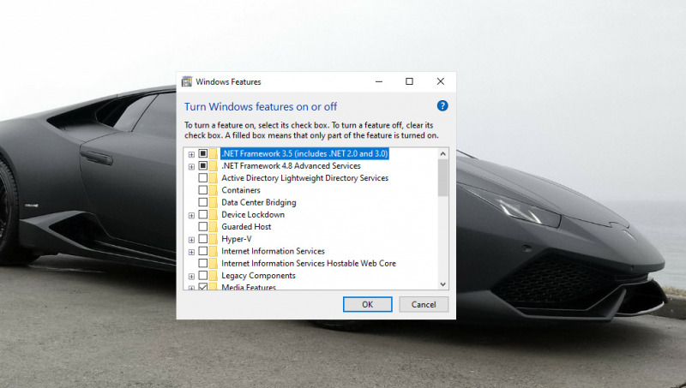The height and width of the screenshot is (388, 686).
Task: Expand the Device Lockdown tree node
Action: click(x=191, y=215)
